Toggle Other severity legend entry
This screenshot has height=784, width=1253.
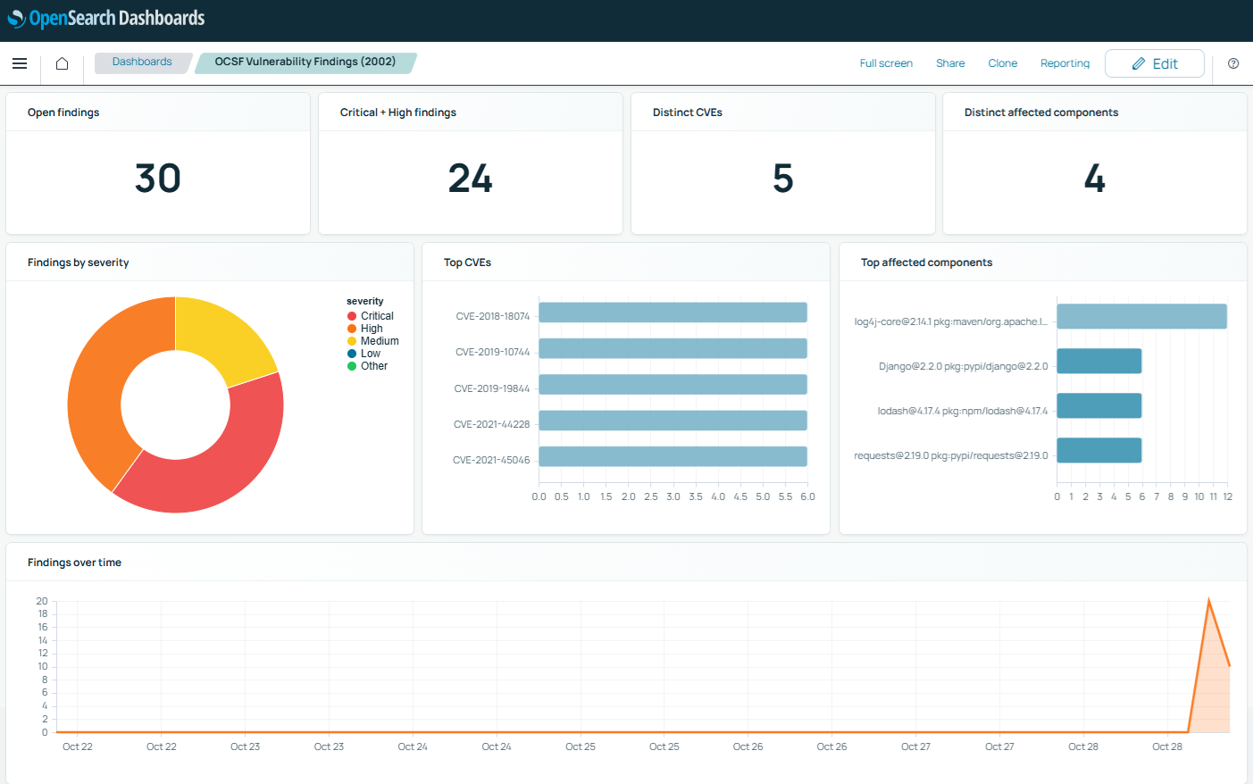click(368, 366)
